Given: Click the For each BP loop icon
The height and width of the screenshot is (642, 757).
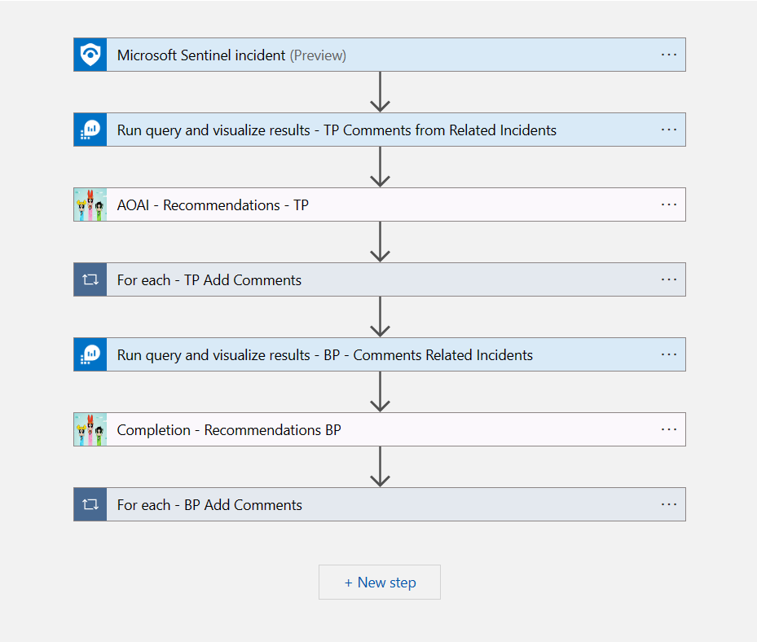Looking at the screenshot, I should tap(90, 504).
